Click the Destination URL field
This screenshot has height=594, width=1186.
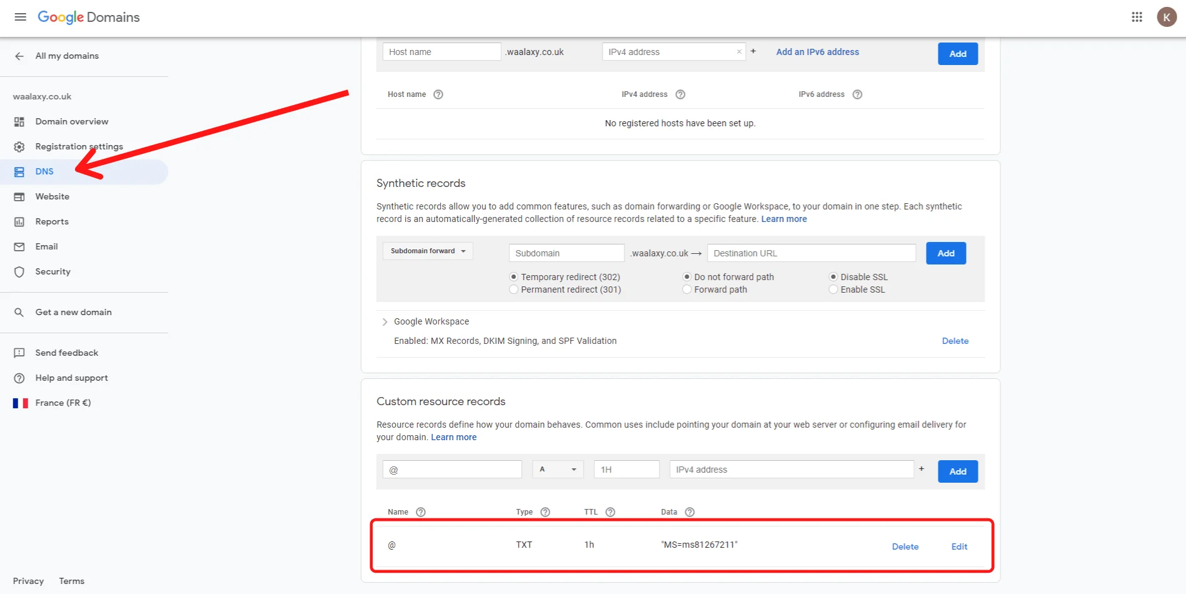(812, 253)
